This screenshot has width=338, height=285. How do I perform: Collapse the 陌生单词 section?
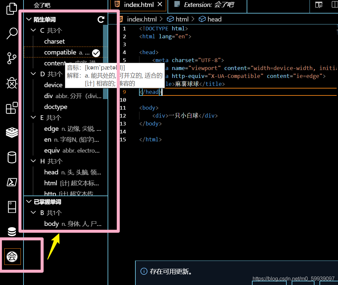tap(29, 19)
